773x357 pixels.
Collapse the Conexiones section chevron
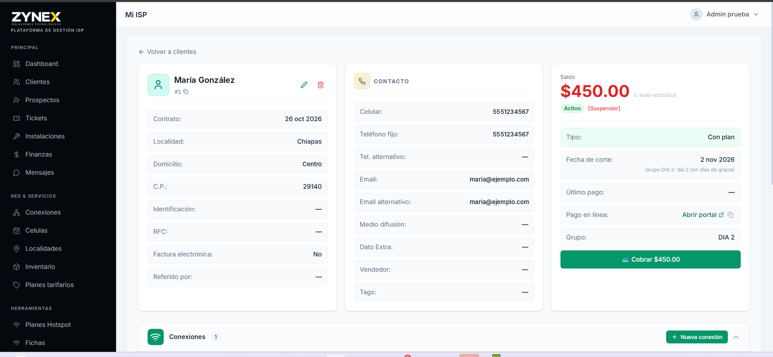point(736,337)
